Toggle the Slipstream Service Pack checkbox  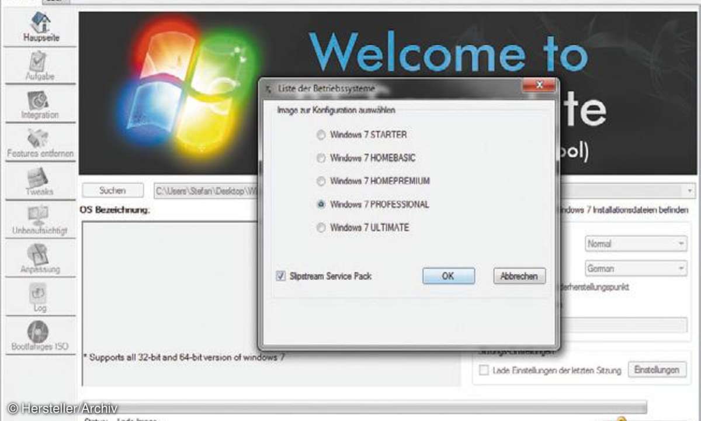point(281,276)
